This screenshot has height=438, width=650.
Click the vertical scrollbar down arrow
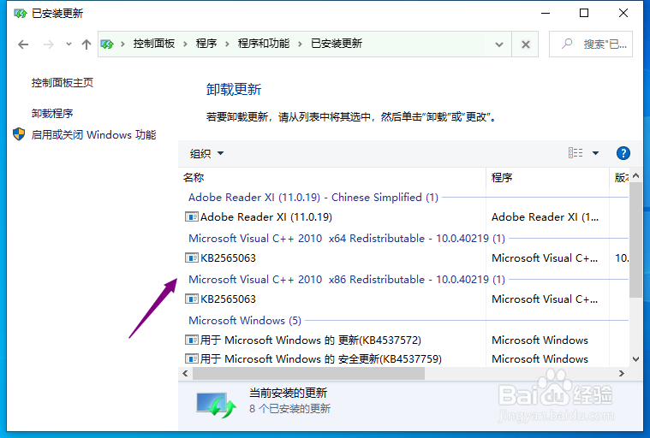[x=635, y=359]
